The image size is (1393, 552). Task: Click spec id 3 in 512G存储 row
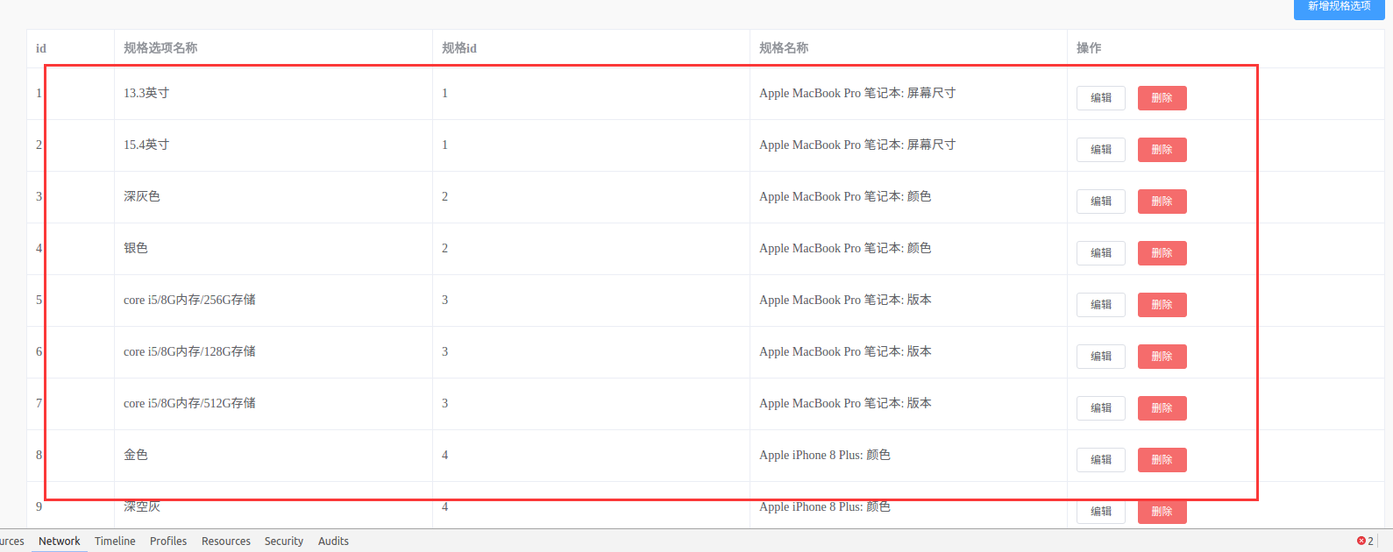pos(444,403)
